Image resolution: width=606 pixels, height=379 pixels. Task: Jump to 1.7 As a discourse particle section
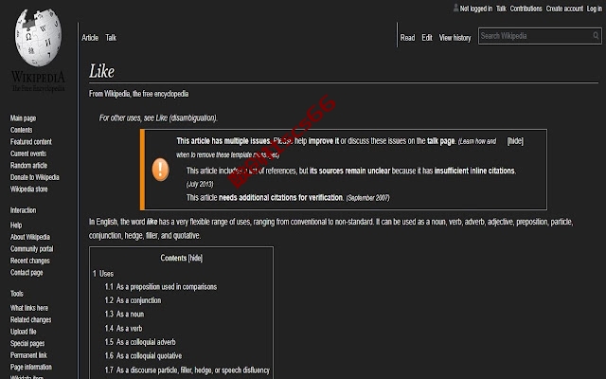(187, 370)
